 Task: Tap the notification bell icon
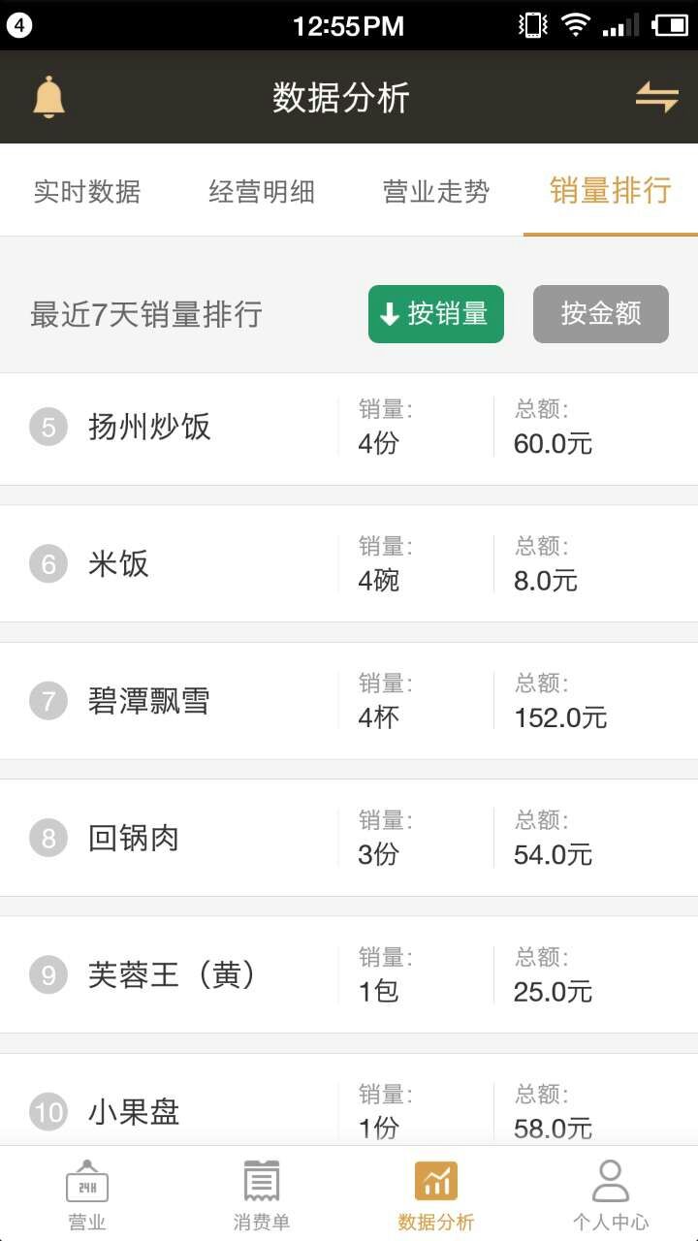click(48, 98)
